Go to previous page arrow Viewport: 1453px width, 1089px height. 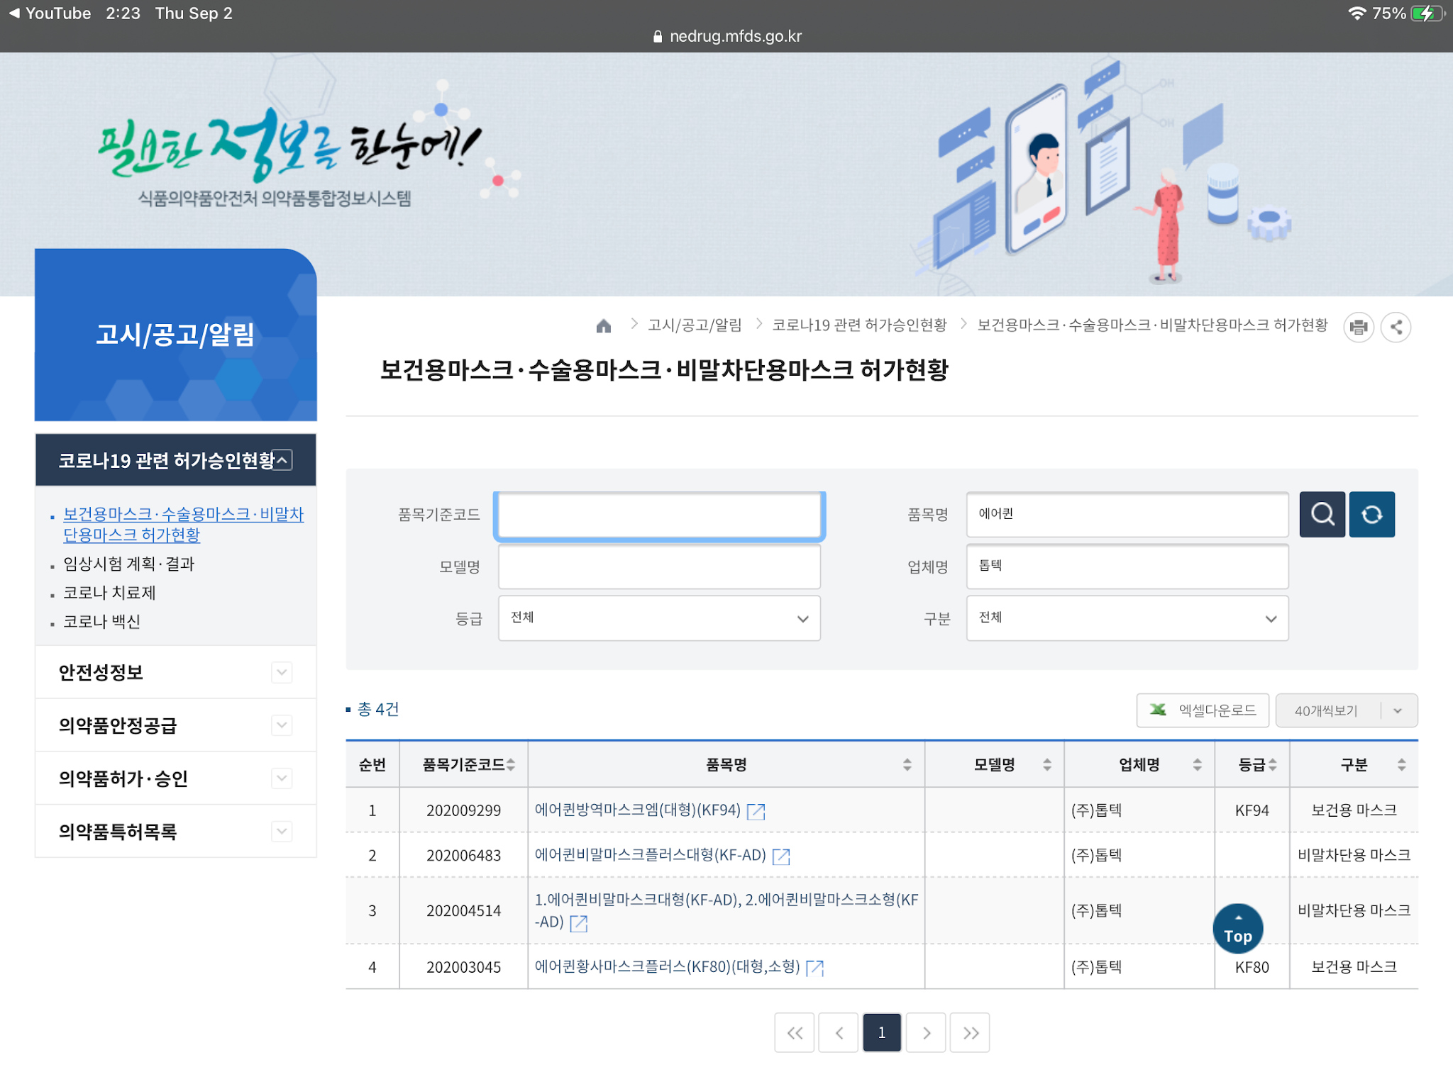(839, 1033)
